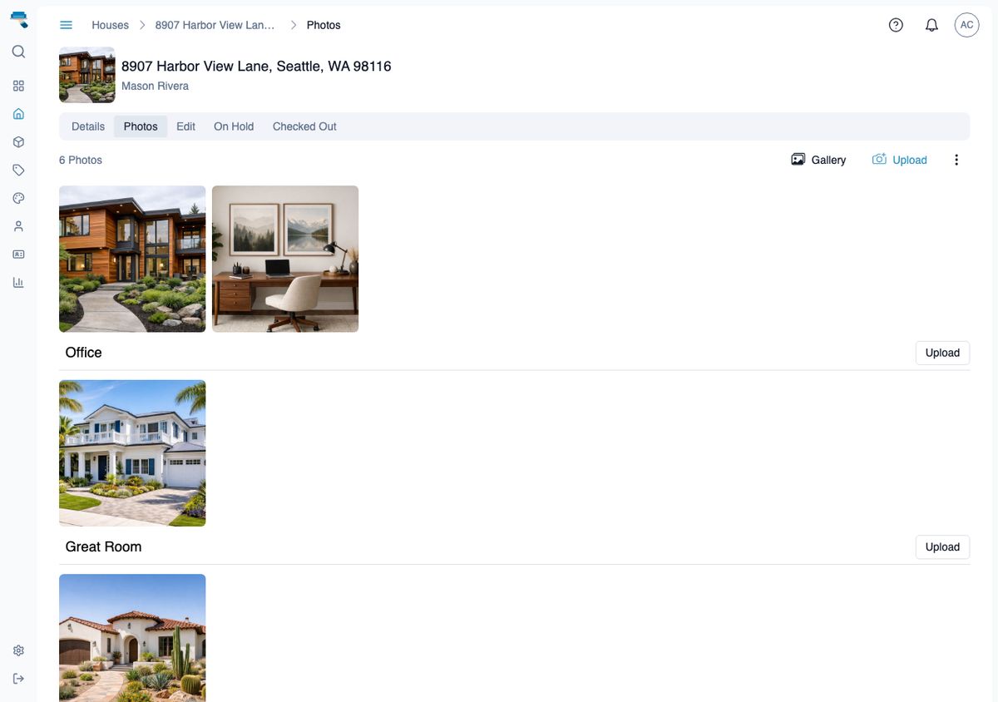
Task: Open the home office desk photo
Action: pyautogui.click(x=285, y=259)
